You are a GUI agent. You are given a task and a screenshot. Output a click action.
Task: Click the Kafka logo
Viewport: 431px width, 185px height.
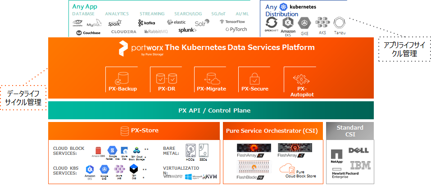click(147, 23)
